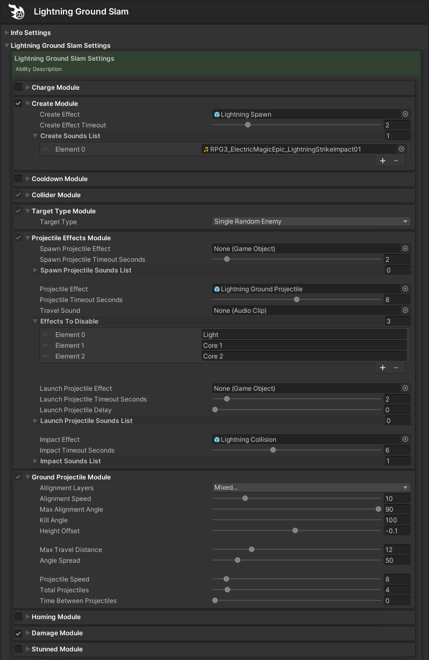
Task: Open object picker for Travel Sound field
Action: tap(405, 311)
